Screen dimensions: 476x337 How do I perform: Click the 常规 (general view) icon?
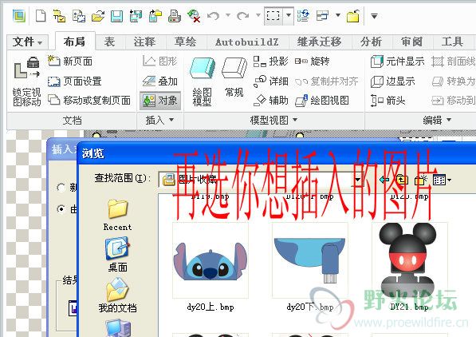(x=234, y=77)
